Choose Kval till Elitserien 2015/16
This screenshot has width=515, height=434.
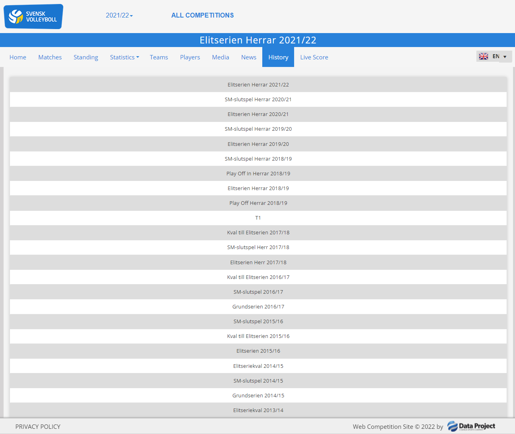(258, 336)
